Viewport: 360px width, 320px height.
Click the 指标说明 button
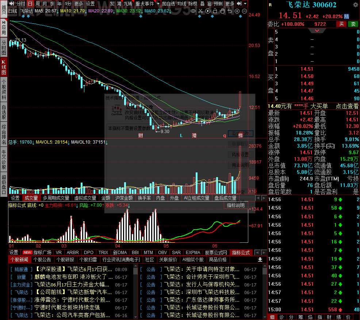point(236,205)
